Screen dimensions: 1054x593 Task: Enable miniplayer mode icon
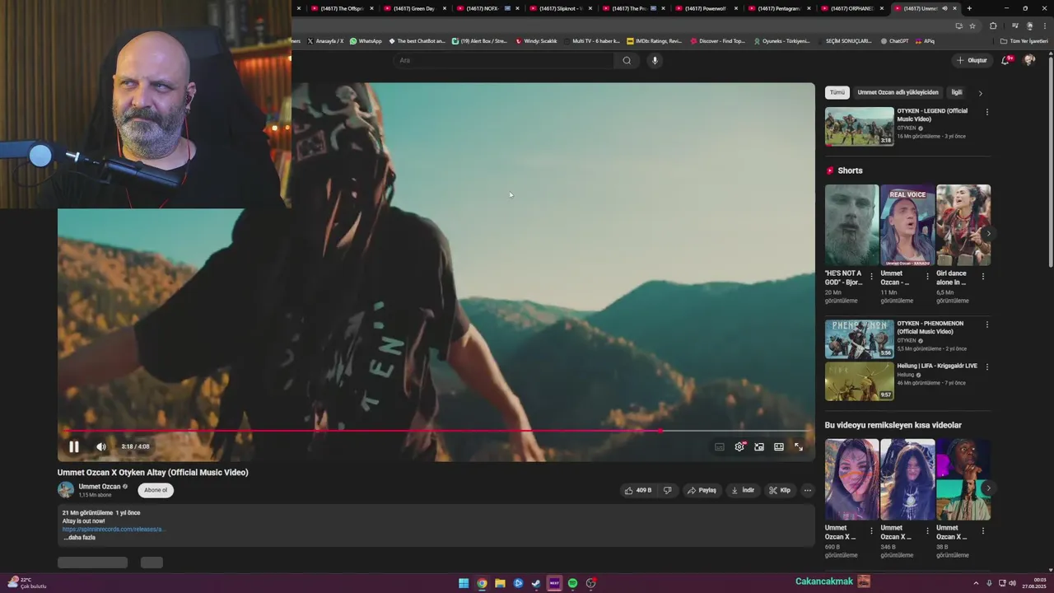pos(759,446)
